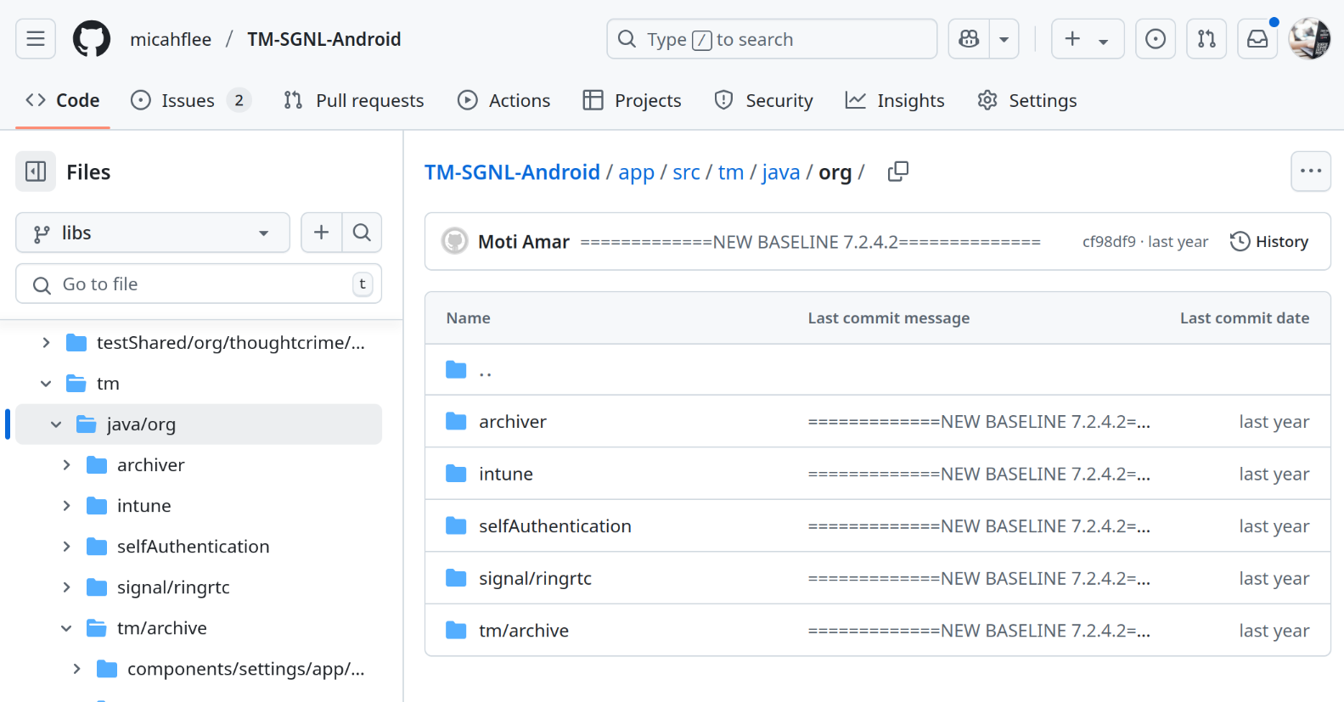
Task: View commit History
Action: [x=1269, y=242]
